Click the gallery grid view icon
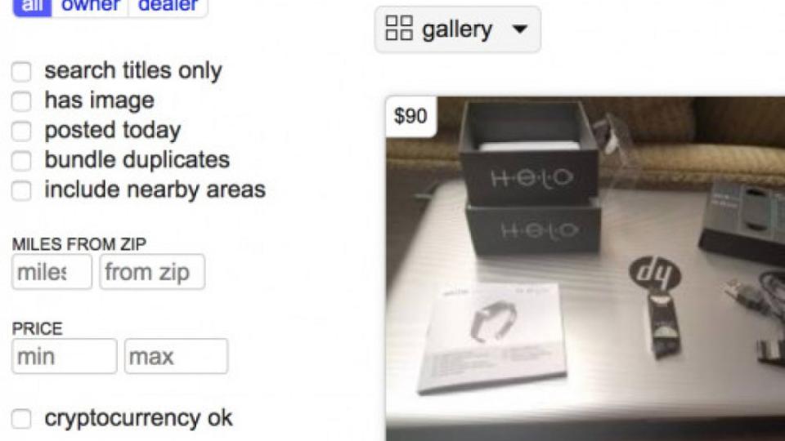This screenshot has width=785, height=441. tap(399, 28)
